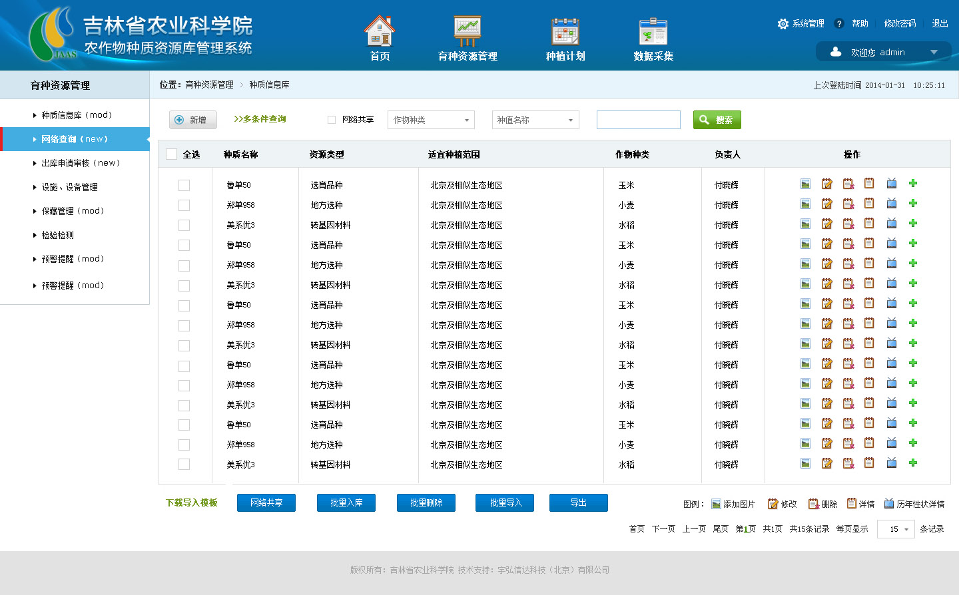Image resolution: width=959 pixels, height=595 pixels.
Task: Click the search text input field
Action: (638, 120)
